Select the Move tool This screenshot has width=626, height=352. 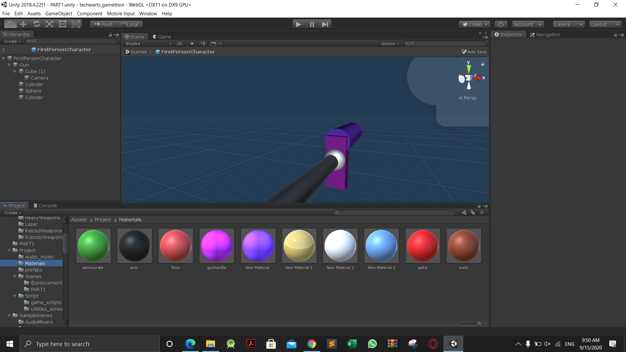[x=23, y=24]
